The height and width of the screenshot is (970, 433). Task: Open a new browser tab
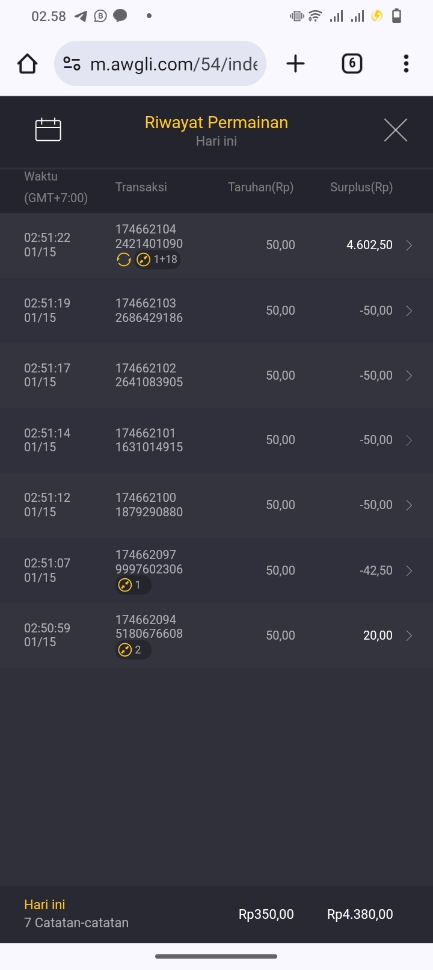pos(295,64)
